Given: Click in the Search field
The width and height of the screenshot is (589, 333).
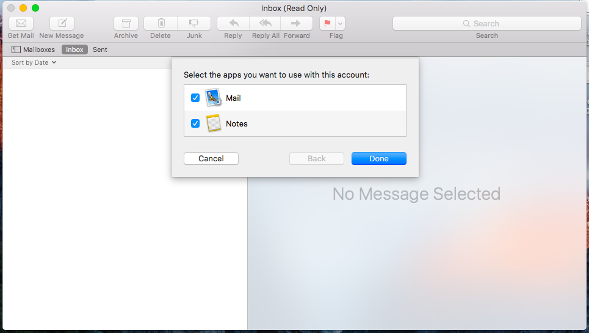Looking at the screenshot, I should point(486,23).
